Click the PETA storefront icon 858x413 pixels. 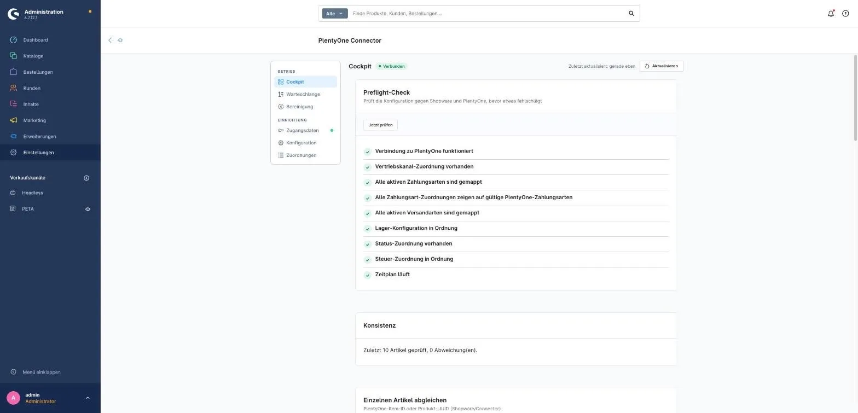tap(13, 209)
